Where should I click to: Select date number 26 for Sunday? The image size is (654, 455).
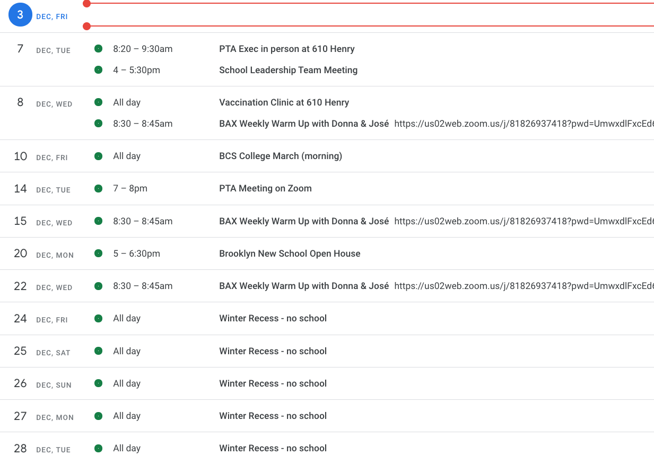20,383
